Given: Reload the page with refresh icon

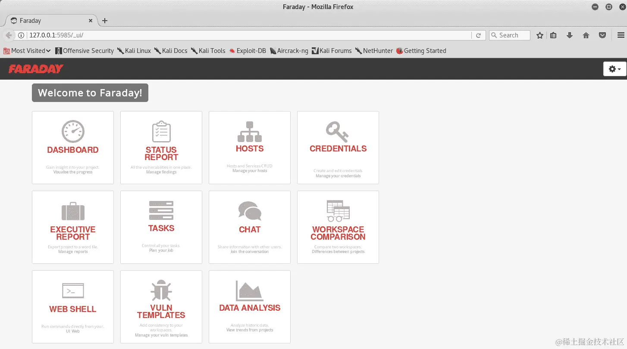Looking at the screenshot, I should pos(478,35).
